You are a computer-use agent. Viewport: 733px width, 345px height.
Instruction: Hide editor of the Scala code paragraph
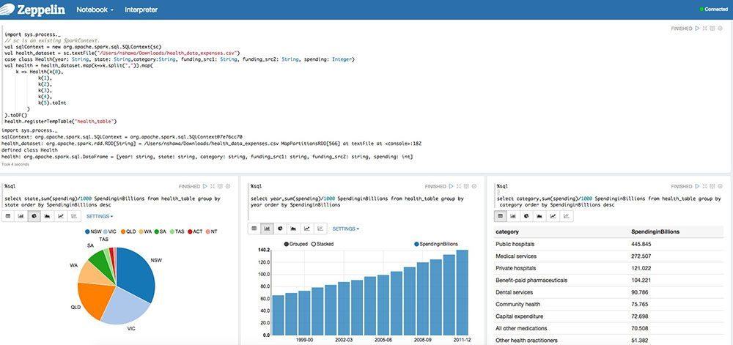(x=704, y=29)
